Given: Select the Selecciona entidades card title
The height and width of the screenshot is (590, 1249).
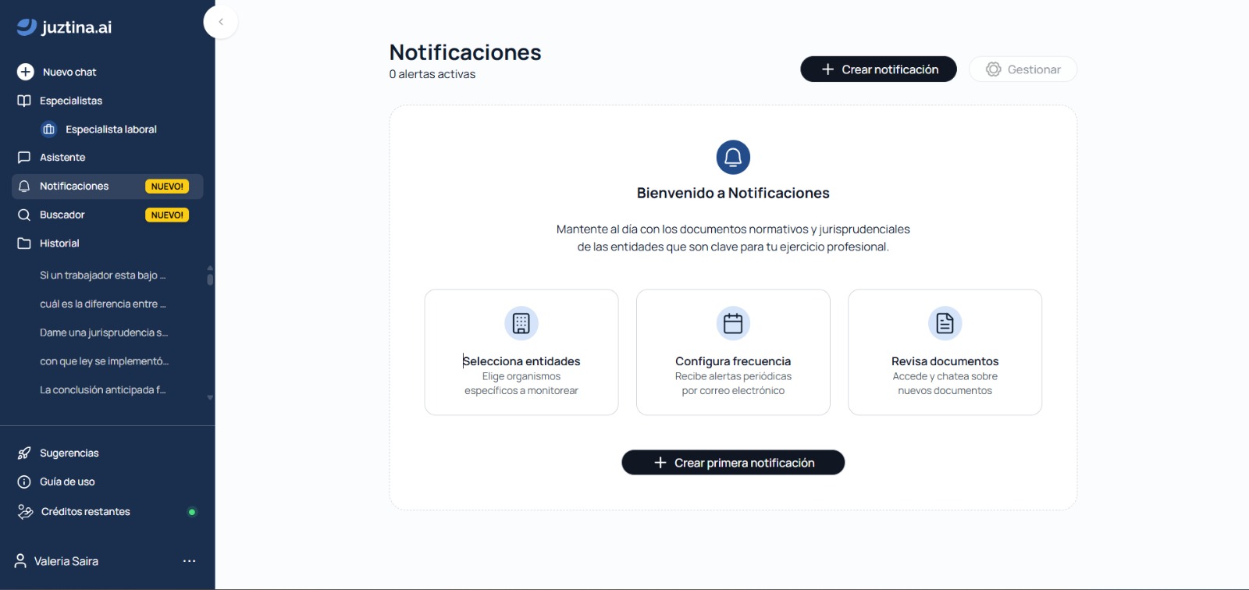Looking at the screenshot, I should pos(521,361).
